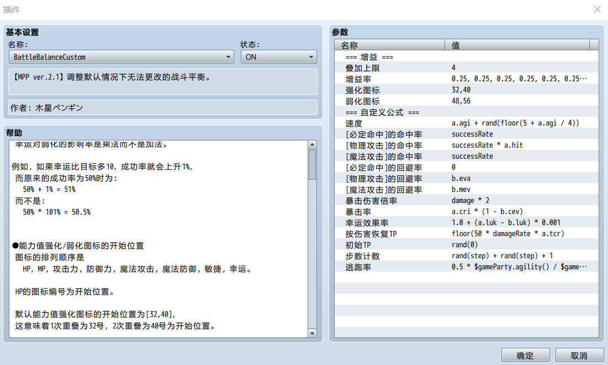Click the 确定 button
608x365 pixels.
[x=525, y=355]
